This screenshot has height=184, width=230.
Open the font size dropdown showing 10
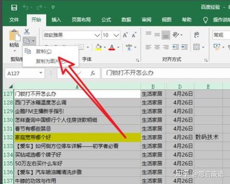pyautogui.click(x=116, y=35)
